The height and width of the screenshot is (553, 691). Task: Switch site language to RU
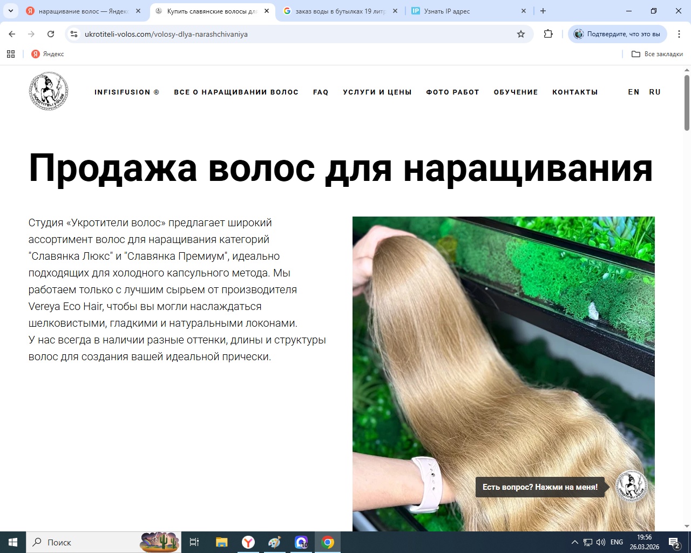(655, 92)
